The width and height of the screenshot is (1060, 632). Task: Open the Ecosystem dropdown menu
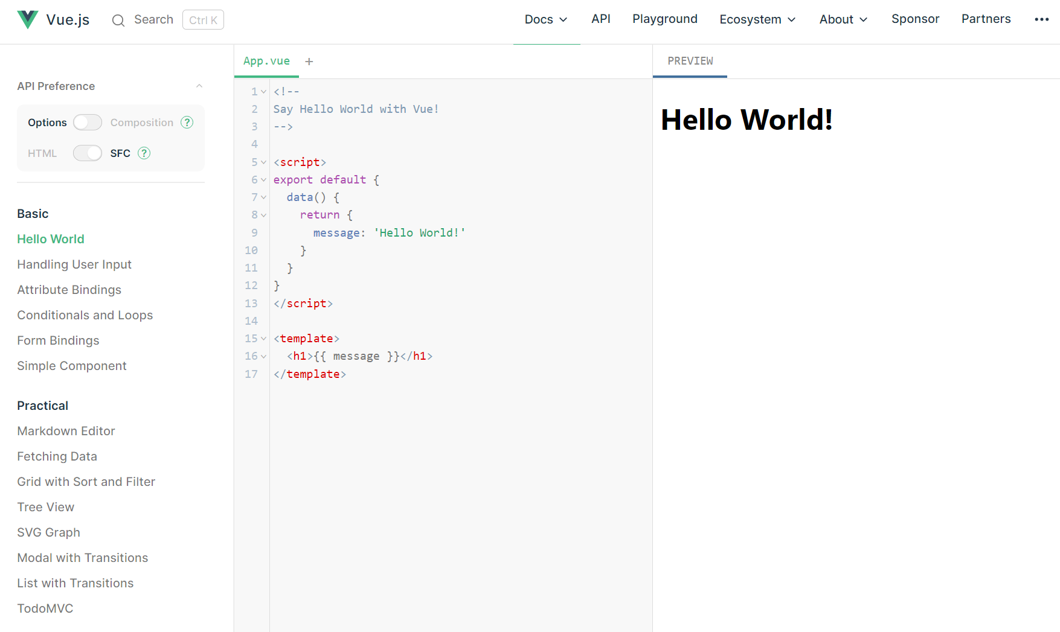(757, 19)
